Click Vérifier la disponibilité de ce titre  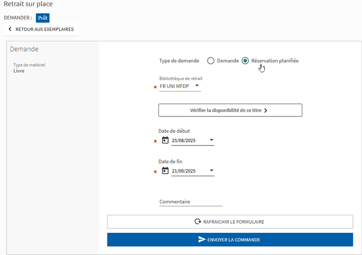click(x=225, y=110)
